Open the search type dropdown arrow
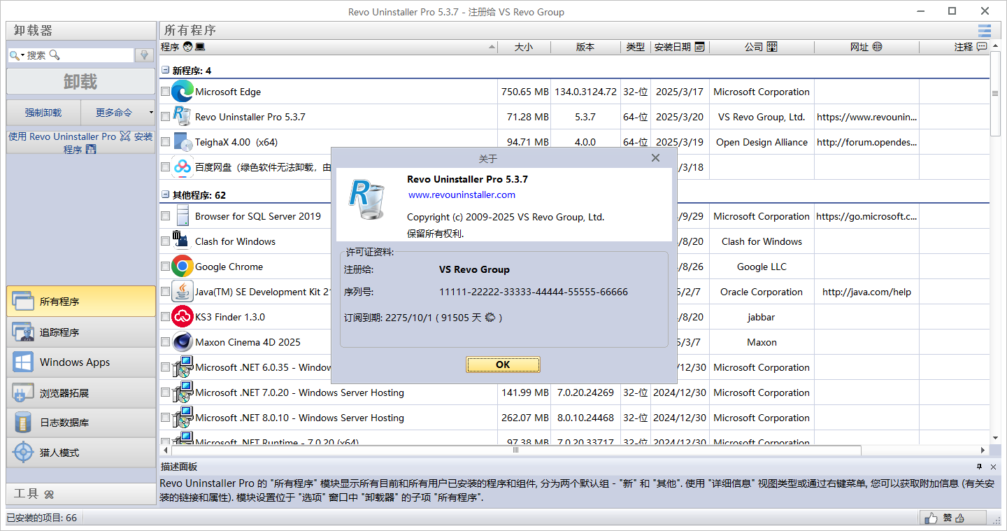 22,55
